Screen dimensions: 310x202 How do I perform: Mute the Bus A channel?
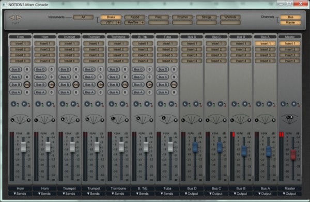(x=270, y=104)
